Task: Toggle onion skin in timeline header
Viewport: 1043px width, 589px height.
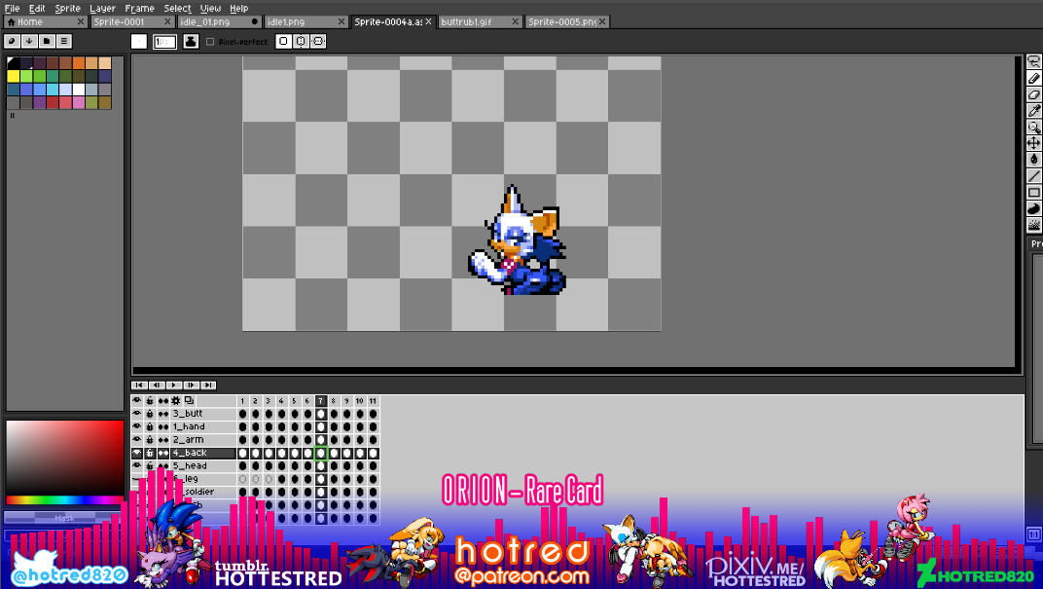Action: tap(189, 401)
